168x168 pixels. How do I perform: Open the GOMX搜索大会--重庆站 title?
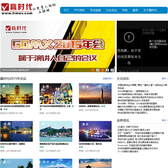click(91, 144)
